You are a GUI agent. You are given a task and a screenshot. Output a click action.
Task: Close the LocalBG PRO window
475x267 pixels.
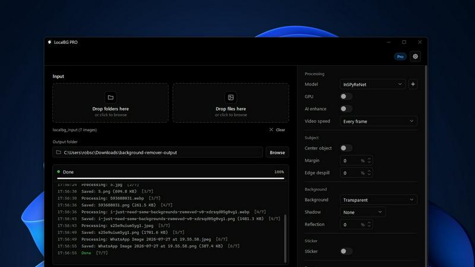click(x=420, y=42)
